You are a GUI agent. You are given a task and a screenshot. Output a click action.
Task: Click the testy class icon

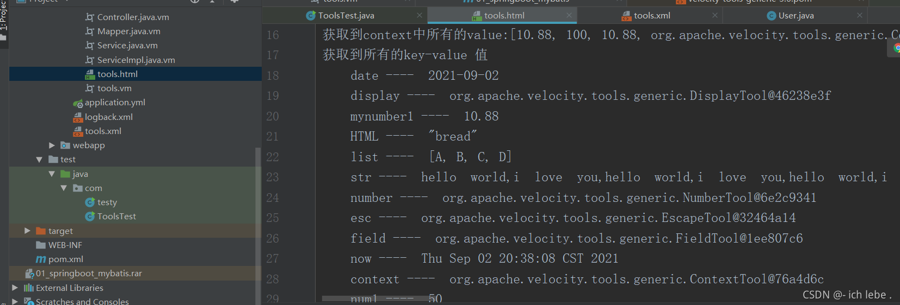tap(90, 202)
